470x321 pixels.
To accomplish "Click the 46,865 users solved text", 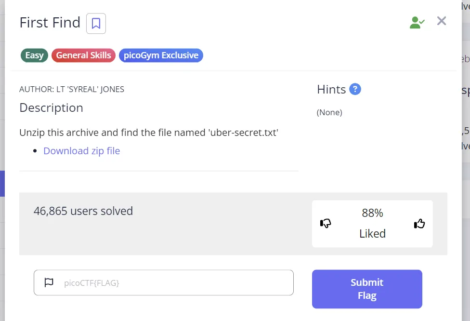I will click(83, 211).
